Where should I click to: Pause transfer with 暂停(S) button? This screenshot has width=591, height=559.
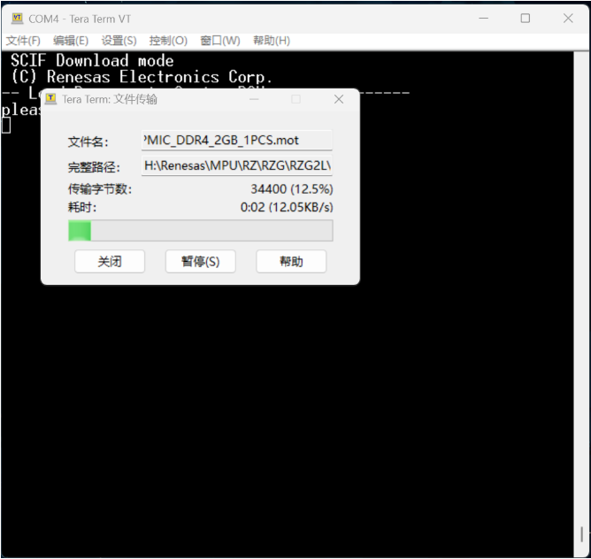201,261
